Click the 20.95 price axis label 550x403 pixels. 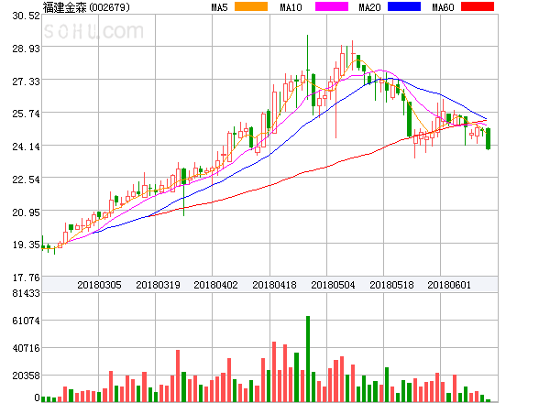pyautogui.click(x=26, y=212)
